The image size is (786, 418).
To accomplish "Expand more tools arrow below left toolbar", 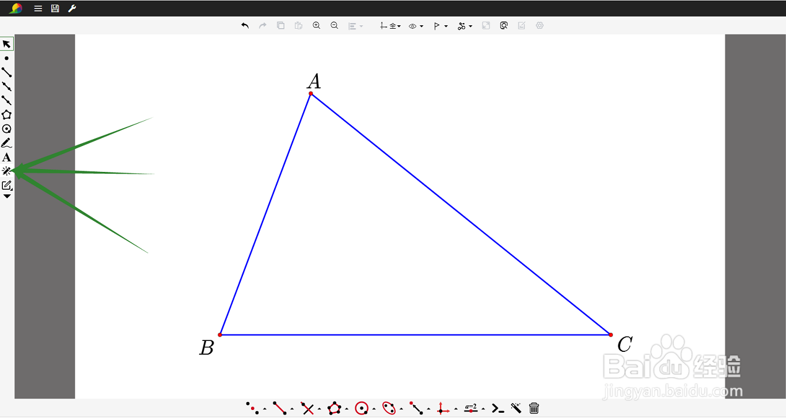I will [7, 197].
